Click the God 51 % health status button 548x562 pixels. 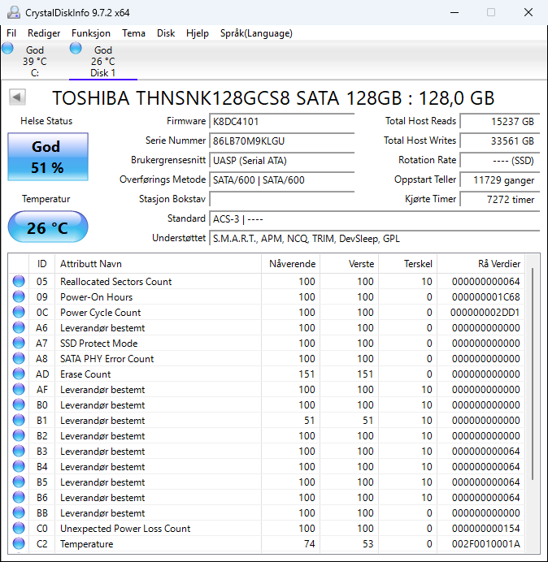click(x=48, y=157)
